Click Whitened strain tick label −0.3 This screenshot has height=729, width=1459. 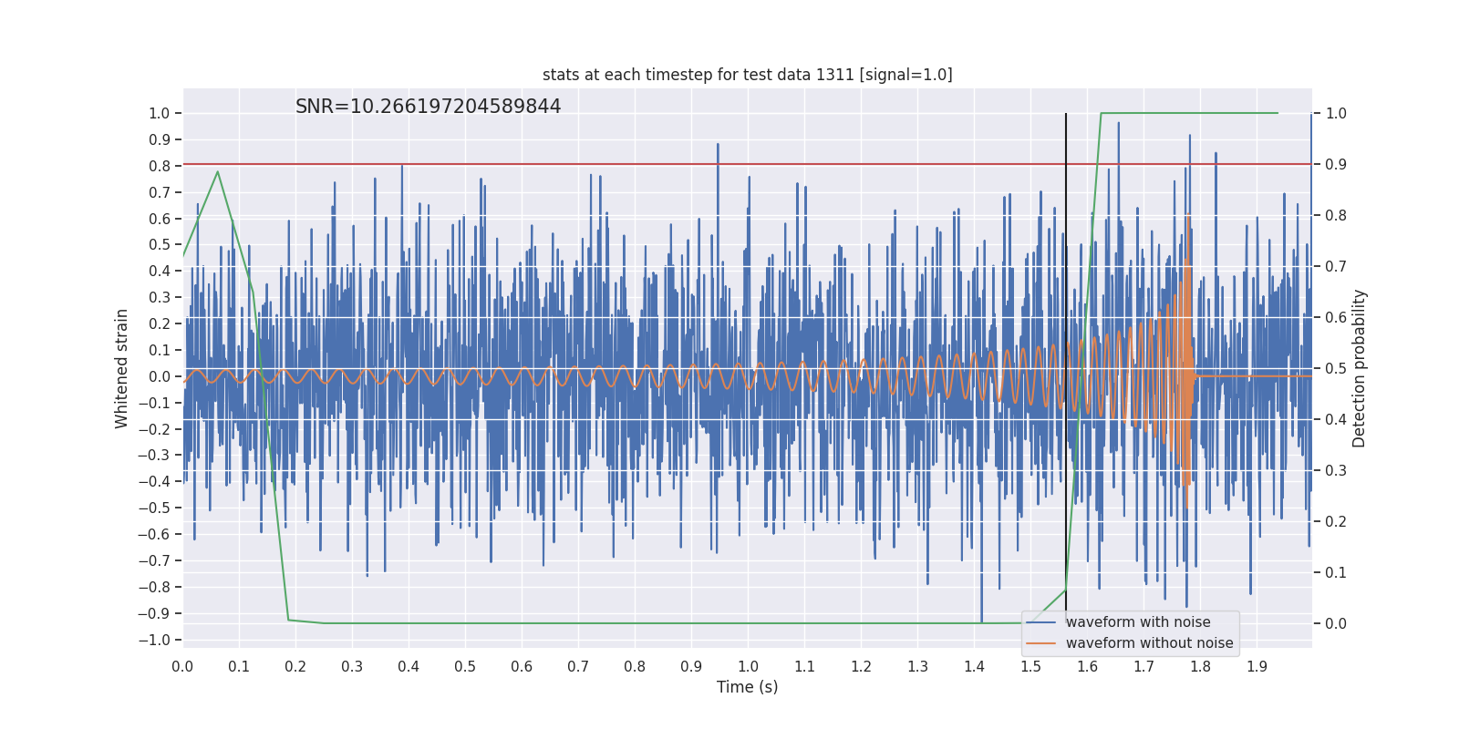tap(154, 456)
